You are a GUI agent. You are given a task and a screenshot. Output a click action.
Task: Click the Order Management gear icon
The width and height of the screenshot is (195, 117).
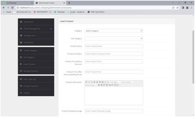point(21,29)
